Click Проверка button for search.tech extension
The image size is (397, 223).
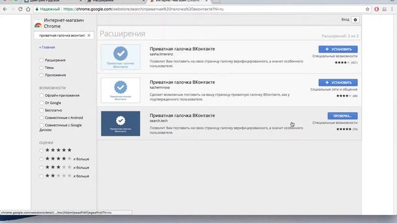(342, 116)
